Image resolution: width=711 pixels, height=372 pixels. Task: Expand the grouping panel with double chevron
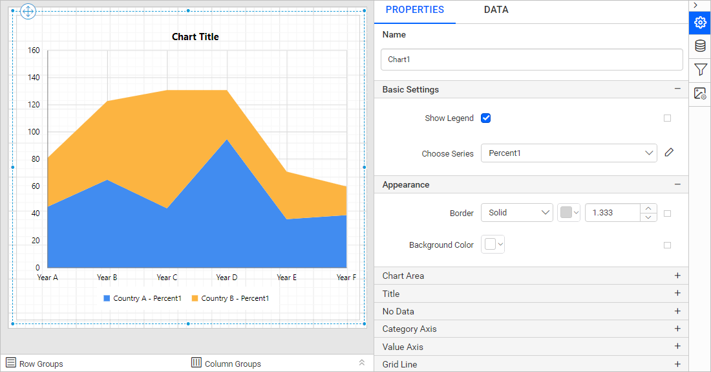[x=362, y=363]
